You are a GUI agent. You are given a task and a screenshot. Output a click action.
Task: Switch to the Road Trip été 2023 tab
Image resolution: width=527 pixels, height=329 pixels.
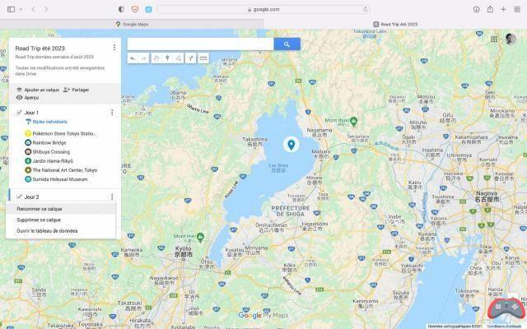coord(395,24)
